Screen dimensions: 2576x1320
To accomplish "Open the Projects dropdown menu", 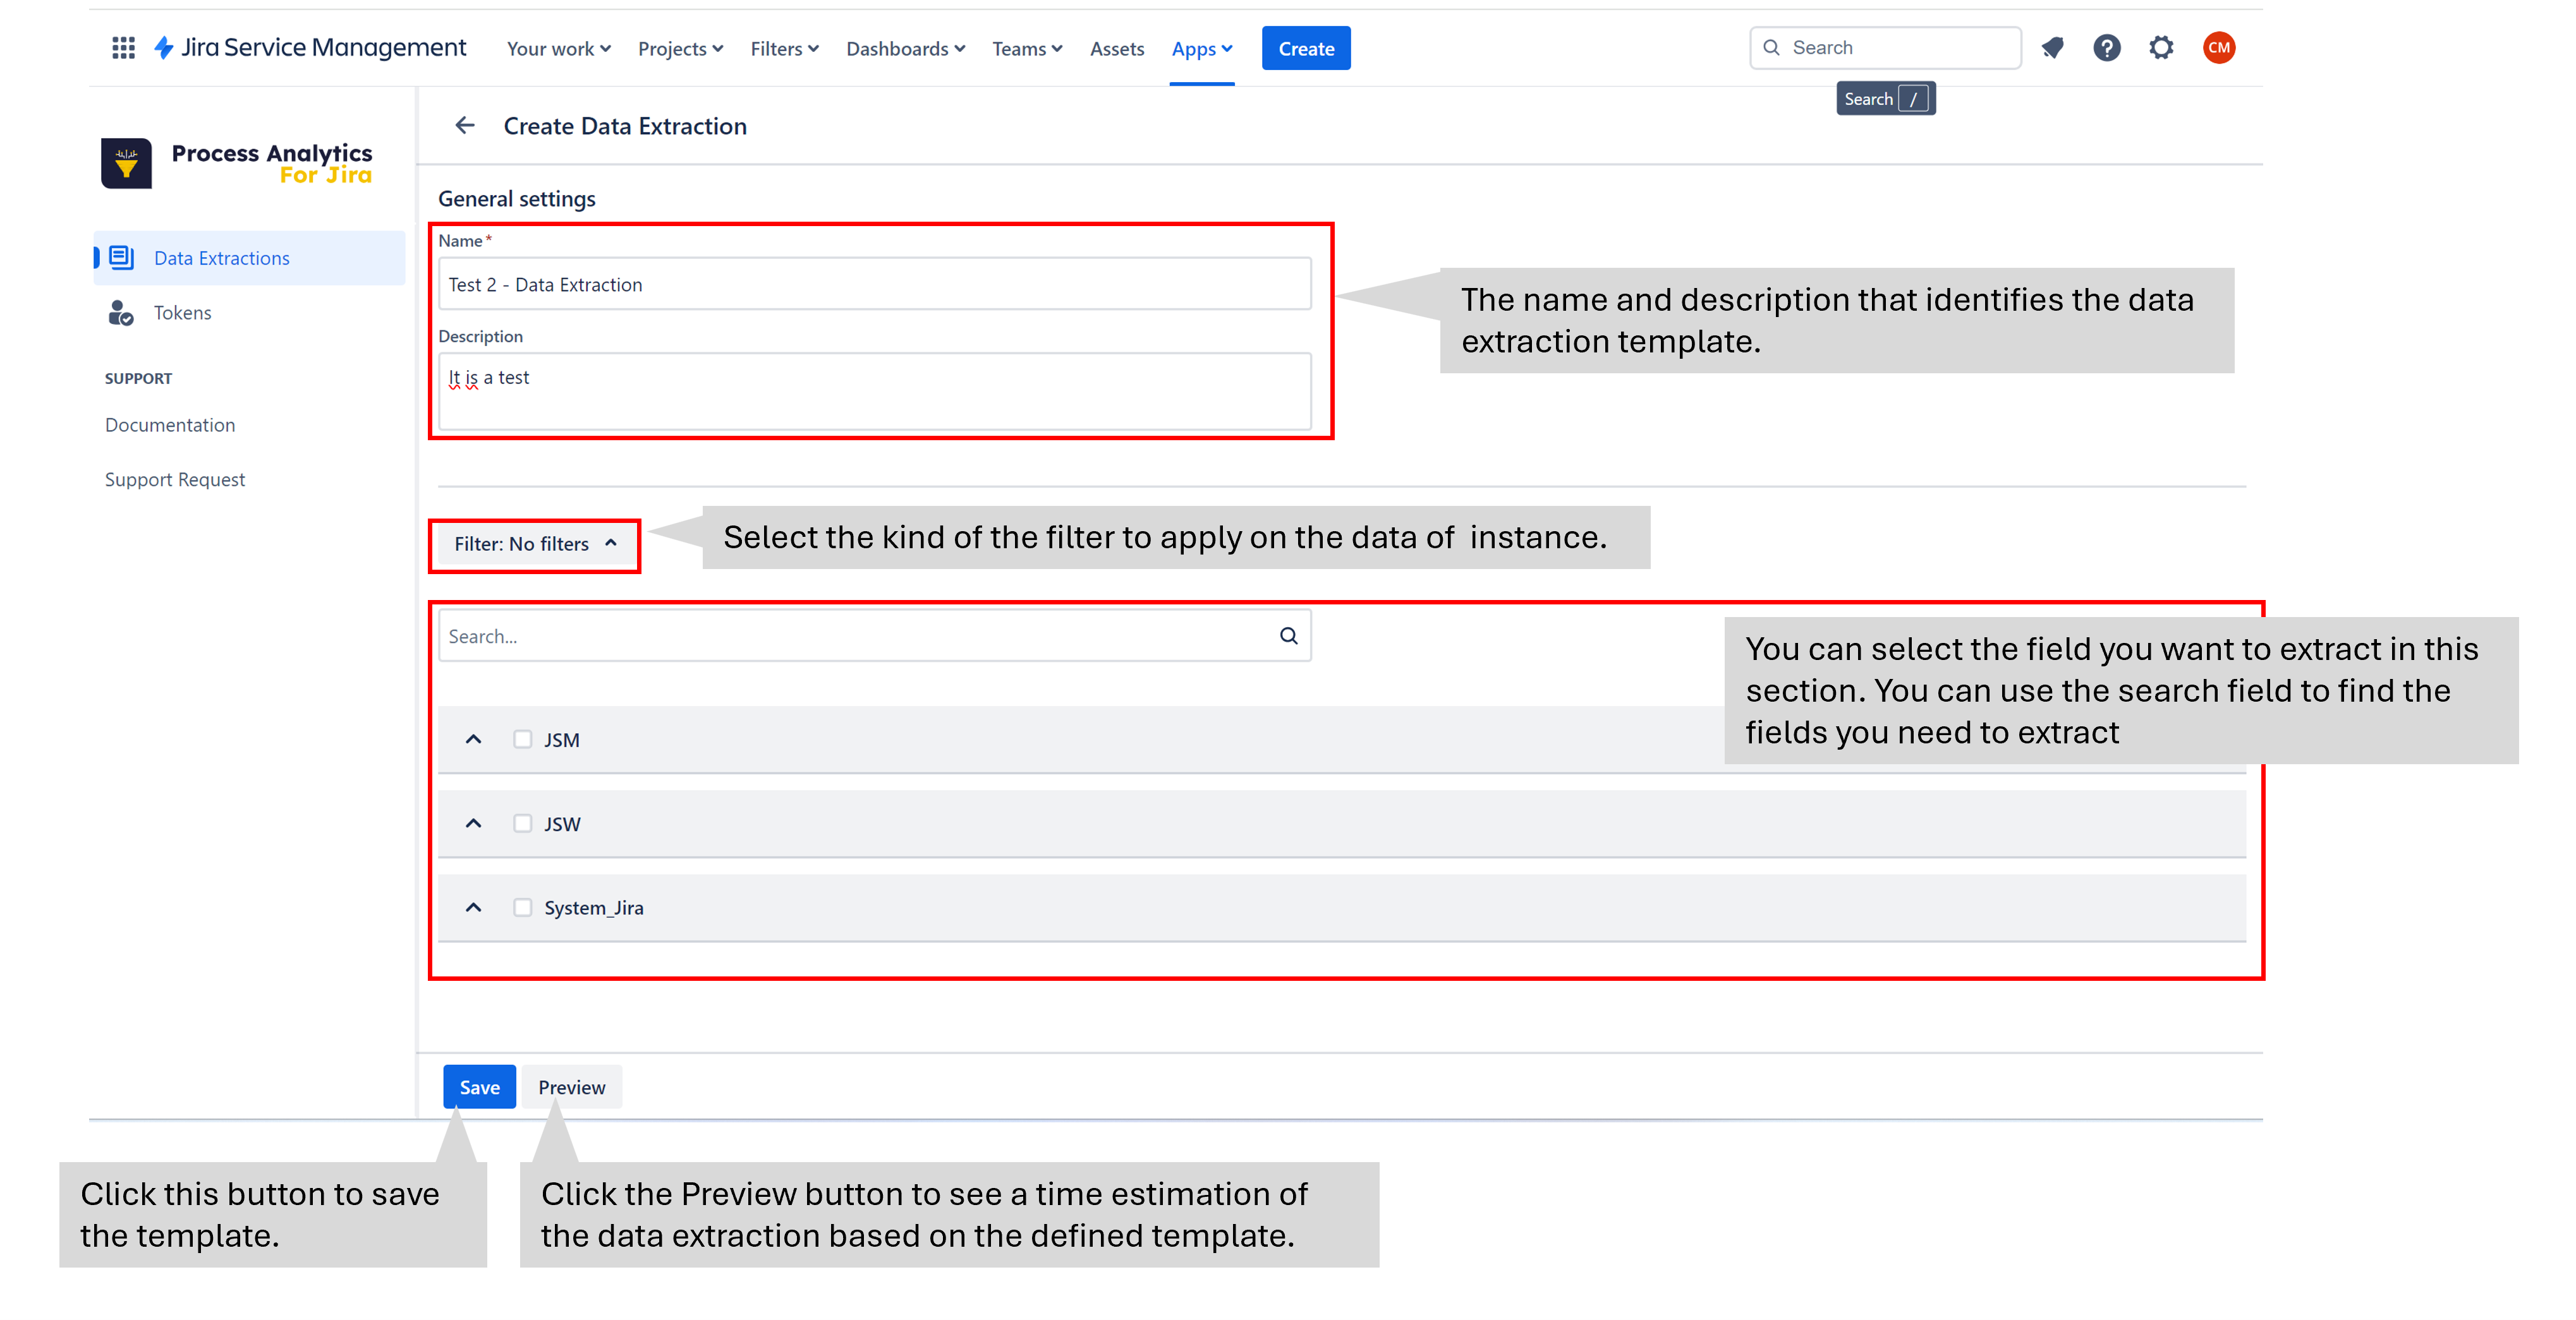I will tap(680, 49).
